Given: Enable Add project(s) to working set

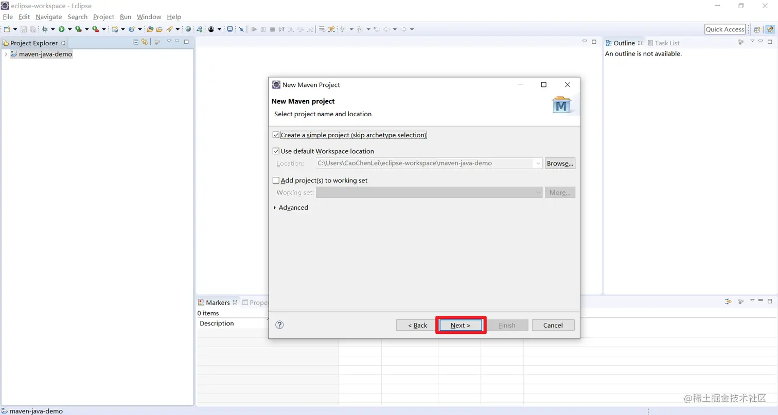Looking at the screenshot, I should pos(276,181).
